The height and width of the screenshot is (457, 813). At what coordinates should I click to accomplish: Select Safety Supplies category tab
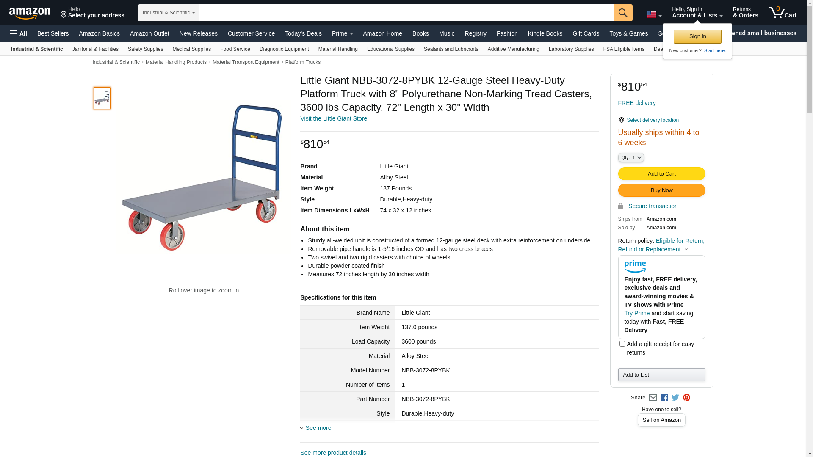pyautogui.click(x=145, y=49)
